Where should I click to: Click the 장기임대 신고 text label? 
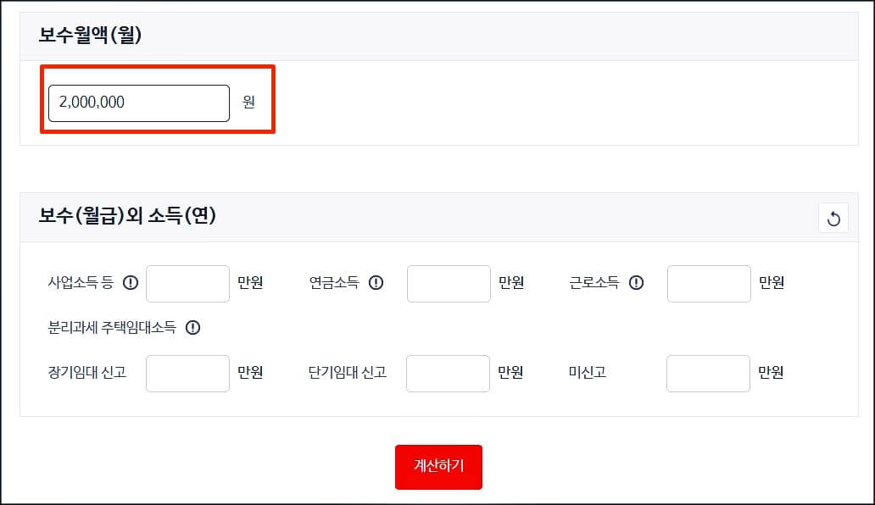86,373
